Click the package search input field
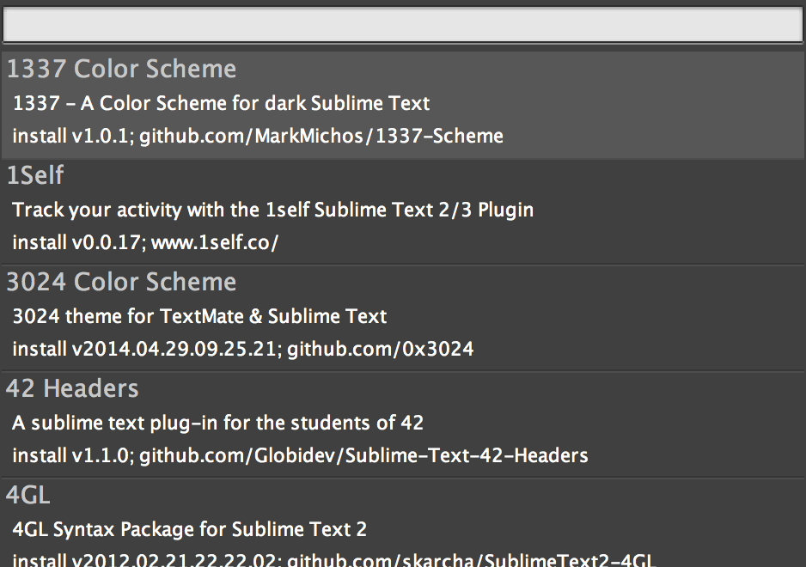Viewport: 806px width, 567px height. [x=403, y=25]
